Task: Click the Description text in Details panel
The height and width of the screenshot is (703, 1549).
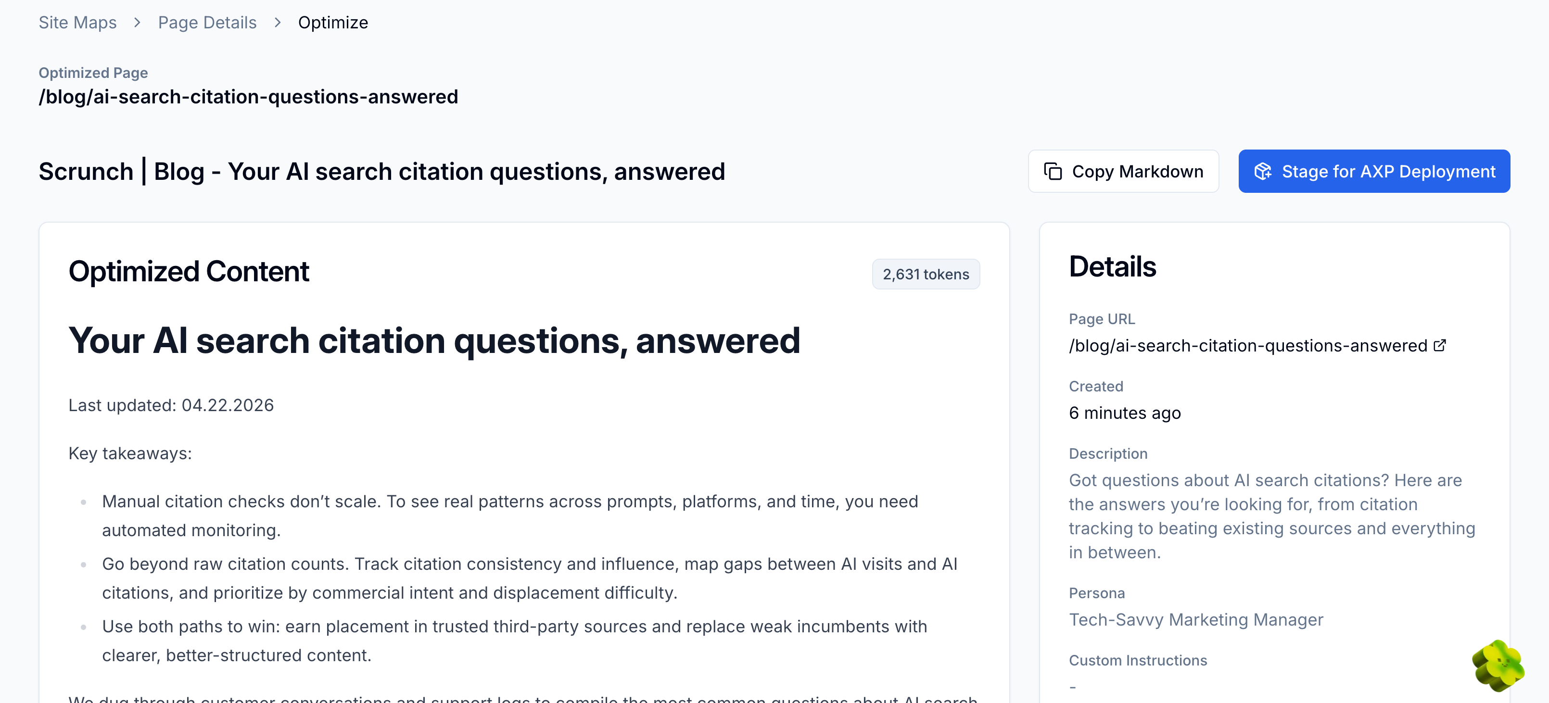Action: (1272, 516)
